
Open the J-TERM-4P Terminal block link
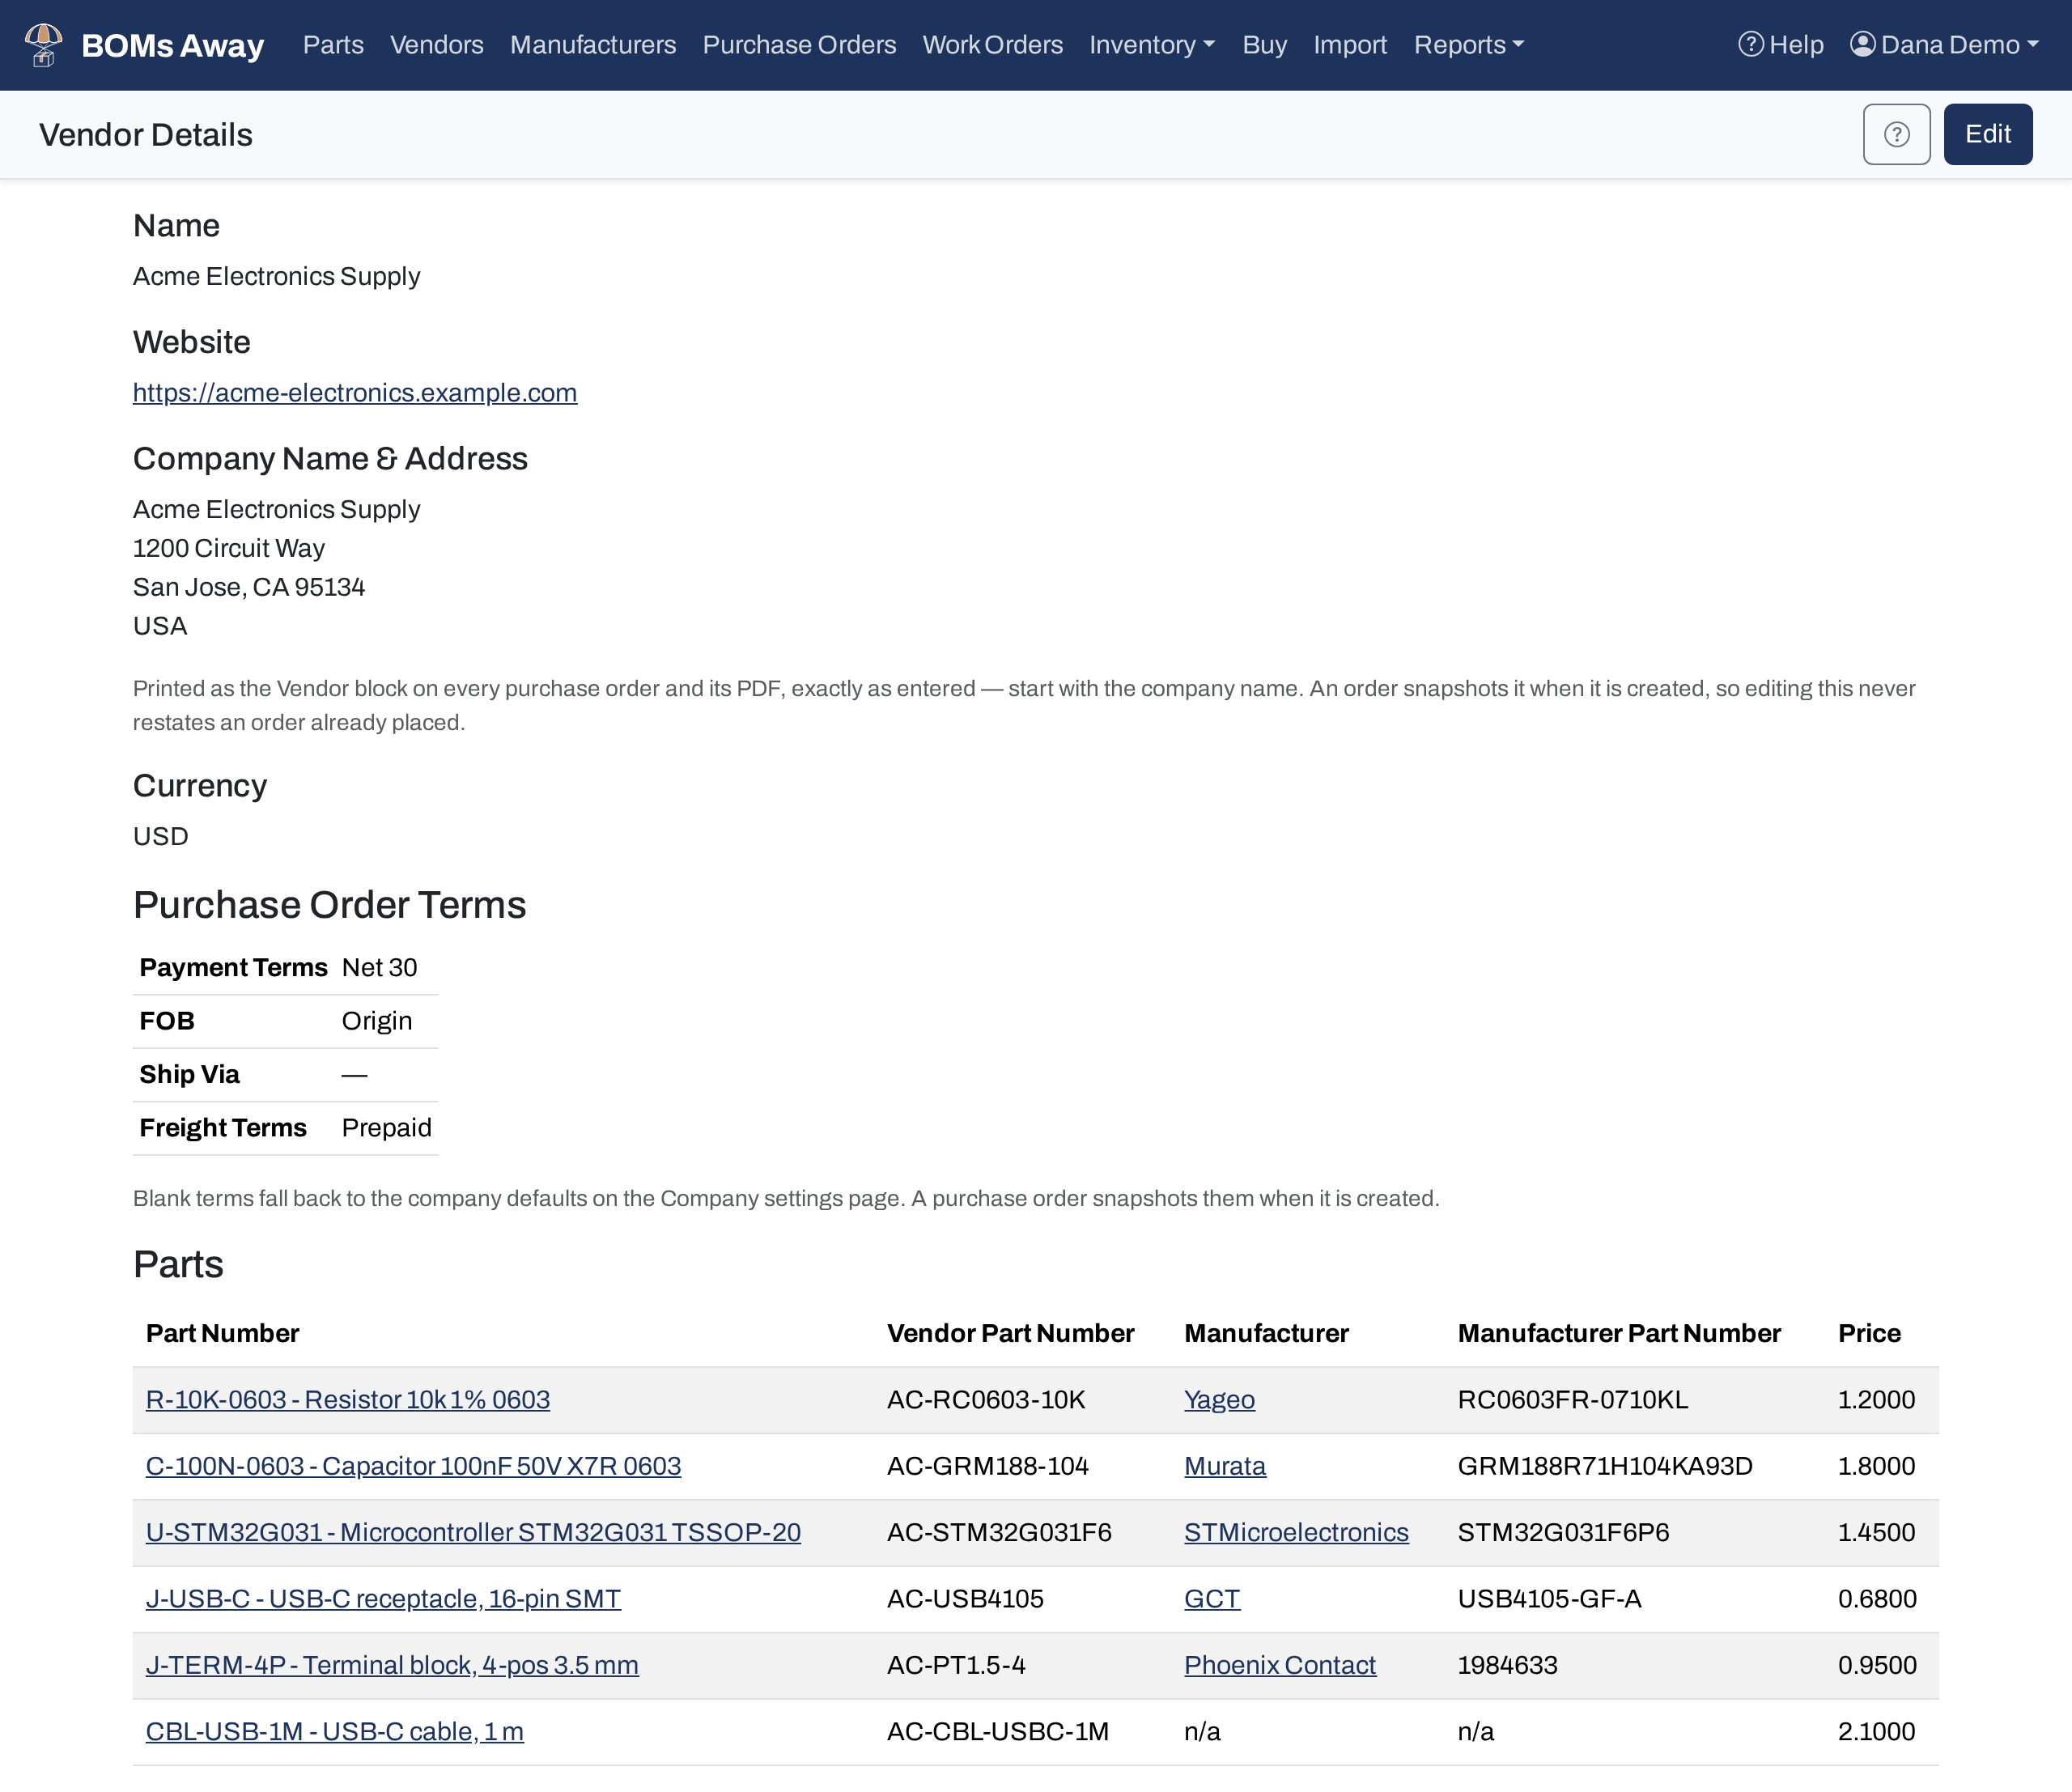[x=392, y=1665]
